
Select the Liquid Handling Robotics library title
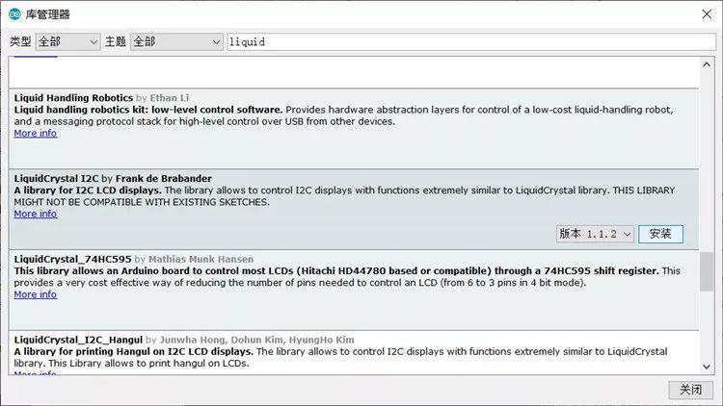[x=73, y=98]
